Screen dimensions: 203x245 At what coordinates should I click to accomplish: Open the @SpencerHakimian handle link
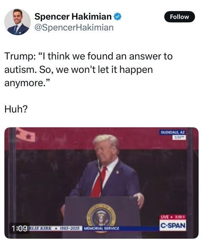[74, 28]
